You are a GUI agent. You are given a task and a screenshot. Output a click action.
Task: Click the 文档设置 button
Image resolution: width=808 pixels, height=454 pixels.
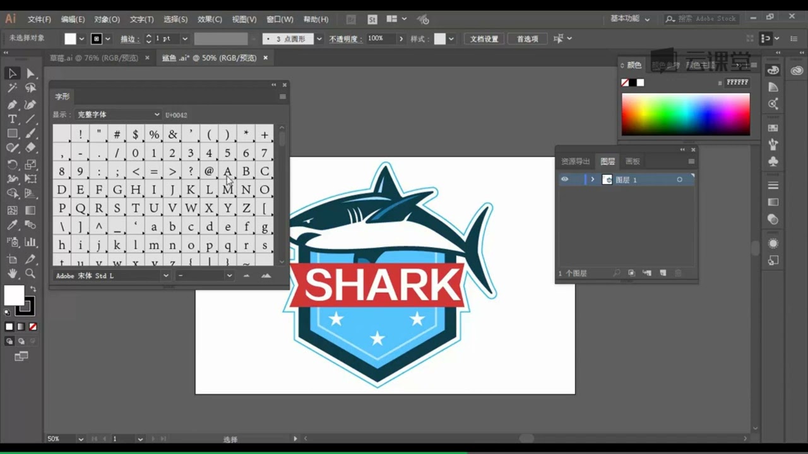(484, 39)
